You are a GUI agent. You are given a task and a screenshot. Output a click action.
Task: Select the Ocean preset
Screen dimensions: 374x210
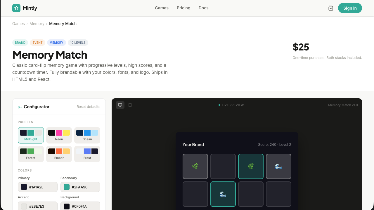(87, 135)
